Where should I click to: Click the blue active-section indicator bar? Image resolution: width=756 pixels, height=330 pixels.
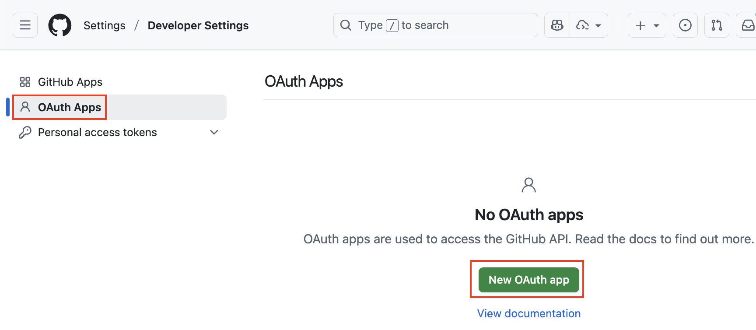[x=7, y=107]
